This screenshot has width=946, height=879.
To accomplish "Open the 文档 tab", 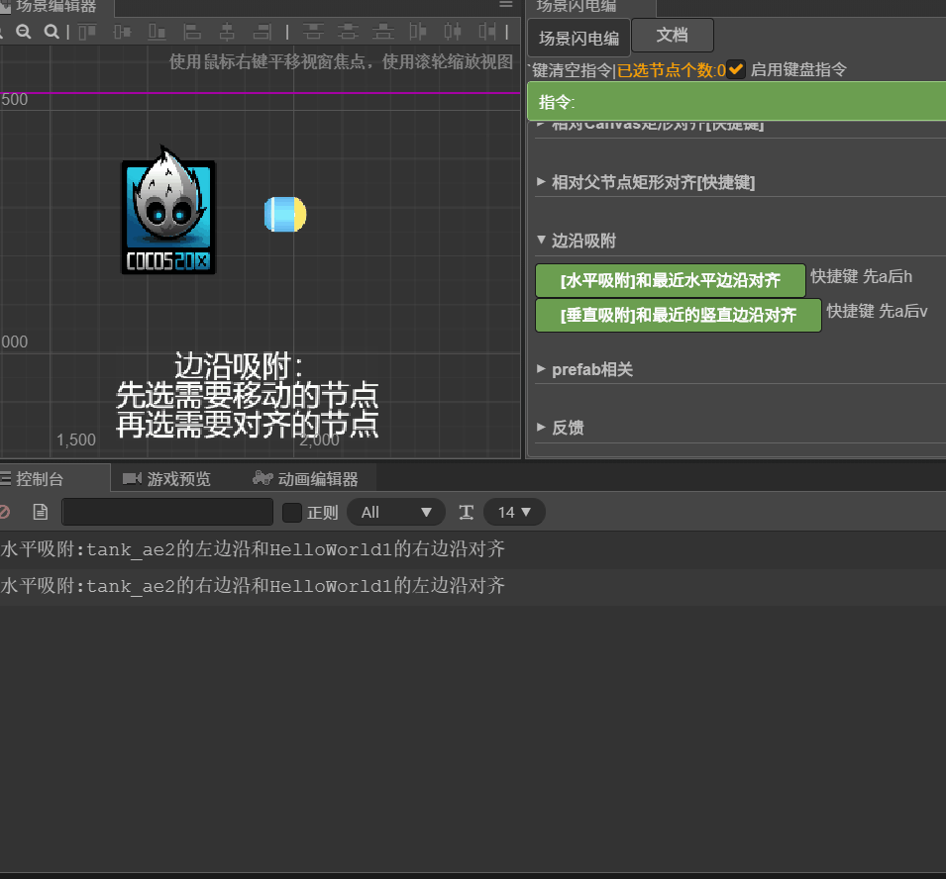I will point(672,35).
